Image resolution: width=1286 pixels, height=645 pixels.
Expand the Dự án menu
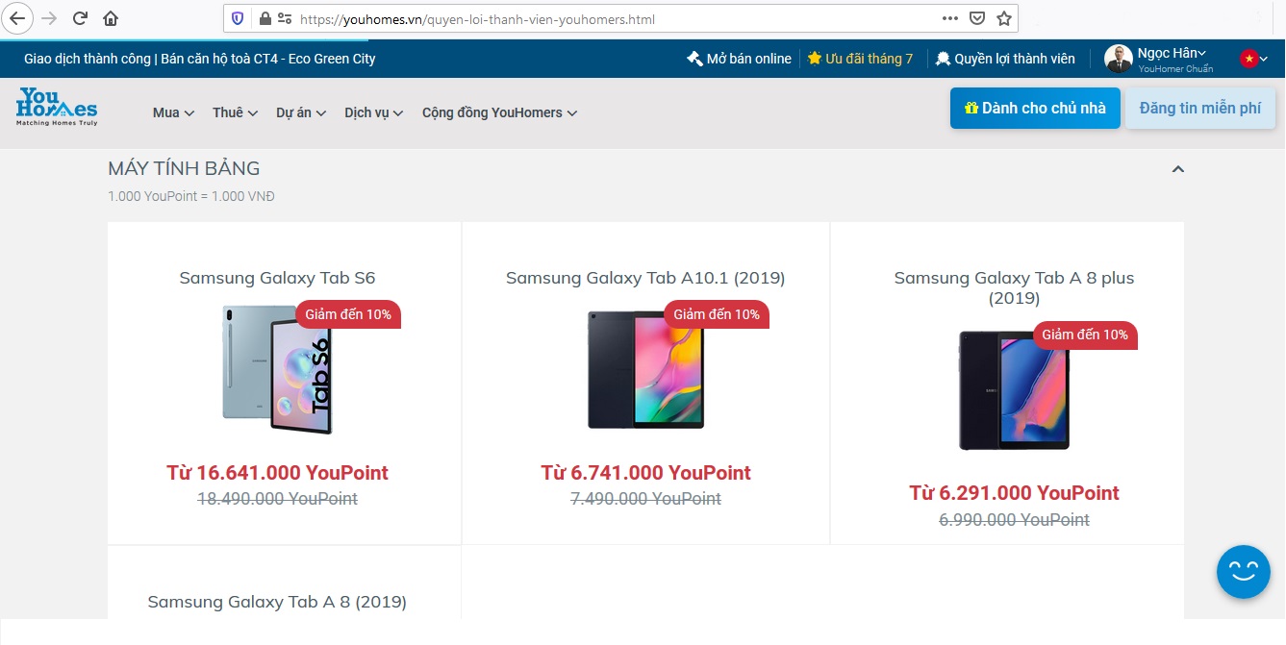point(300,112)
